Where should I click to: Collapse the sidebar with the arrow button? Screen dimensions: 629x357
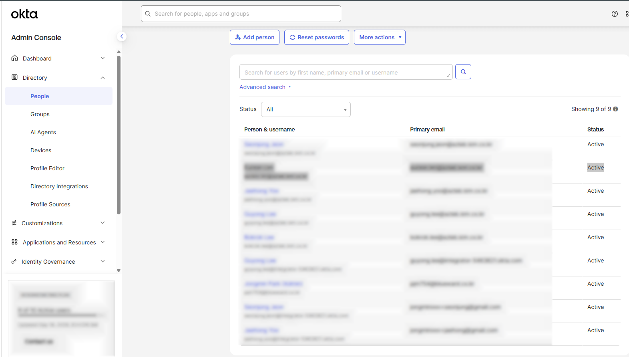tap(122, 36)
